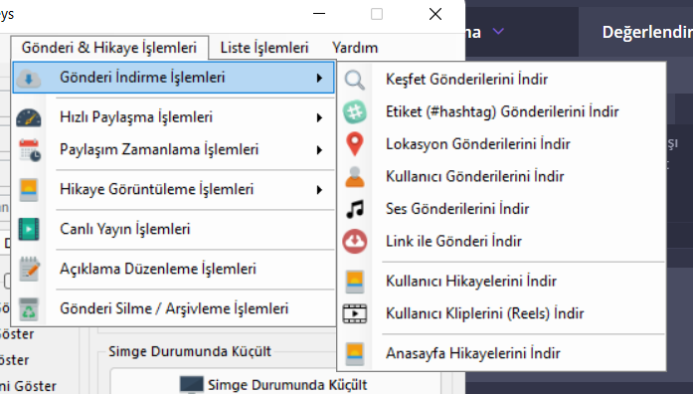Choose Gönderi Silme / Arşivleme İşlemleri
The height and width of the screenshot is (394, 693).
pyautogui.click(x=174, y=308)
